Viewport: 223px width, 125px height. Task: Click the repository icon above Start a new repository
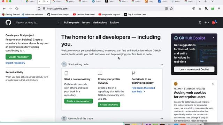[x=66, y=73]
